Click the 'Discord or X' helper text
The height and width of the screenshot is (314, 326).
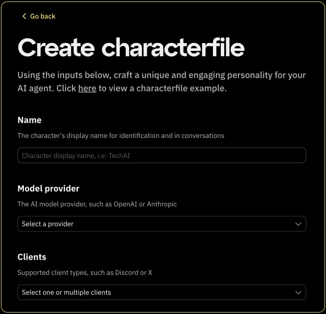(x=134, y=272)
